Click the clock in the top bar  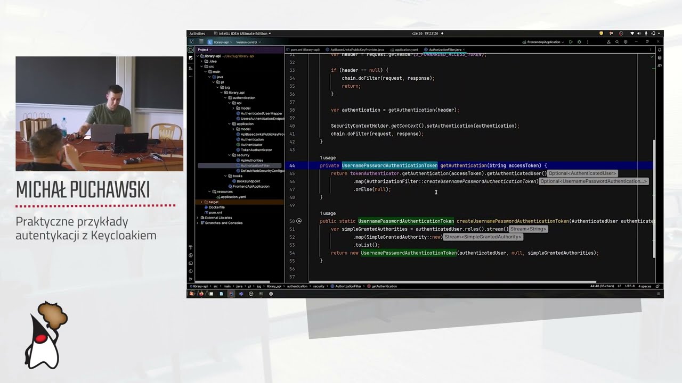425,34
